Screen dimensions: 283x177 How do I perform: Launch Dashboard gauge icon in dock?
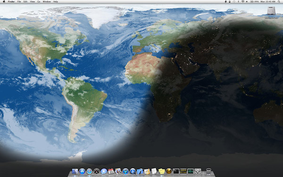pyautogui.click(x=97, y=171)
